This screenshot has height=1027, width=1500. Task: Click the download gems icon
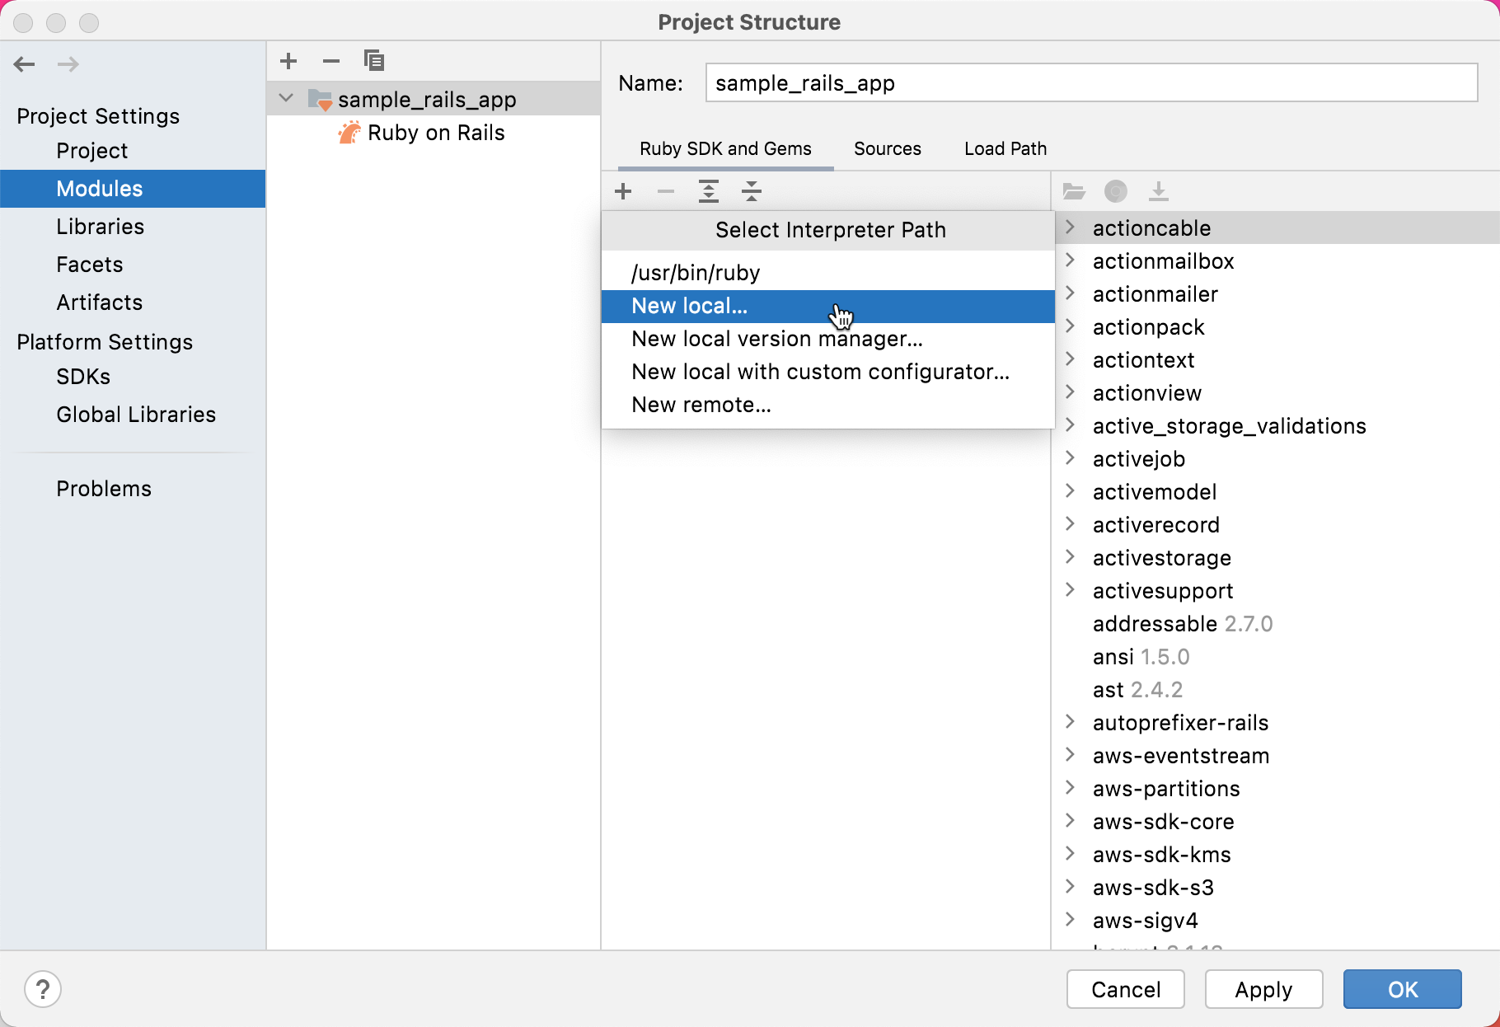(1159, 192)
